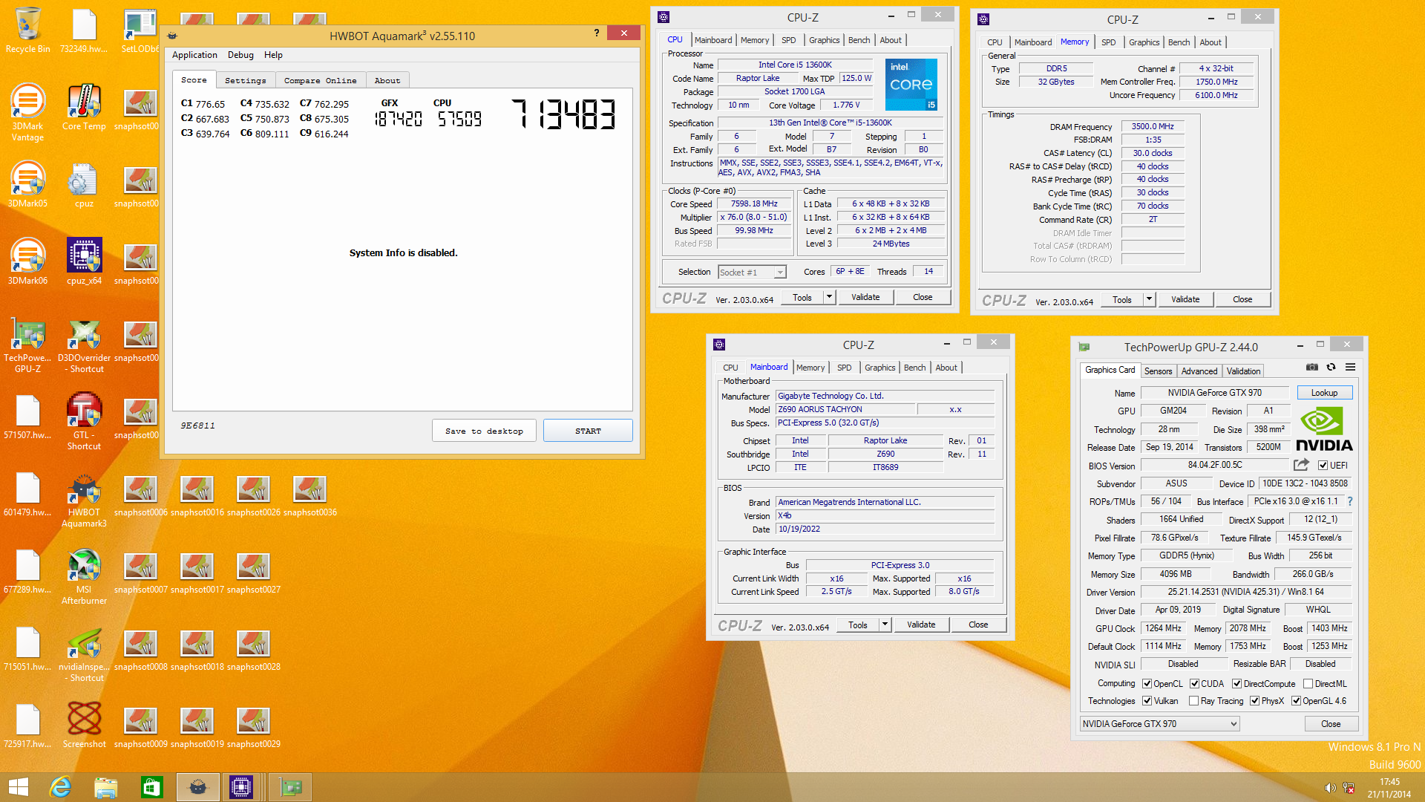Launch Core Temp desktop icon
This screenshot has width=1425, height=802.
(84, 106)
